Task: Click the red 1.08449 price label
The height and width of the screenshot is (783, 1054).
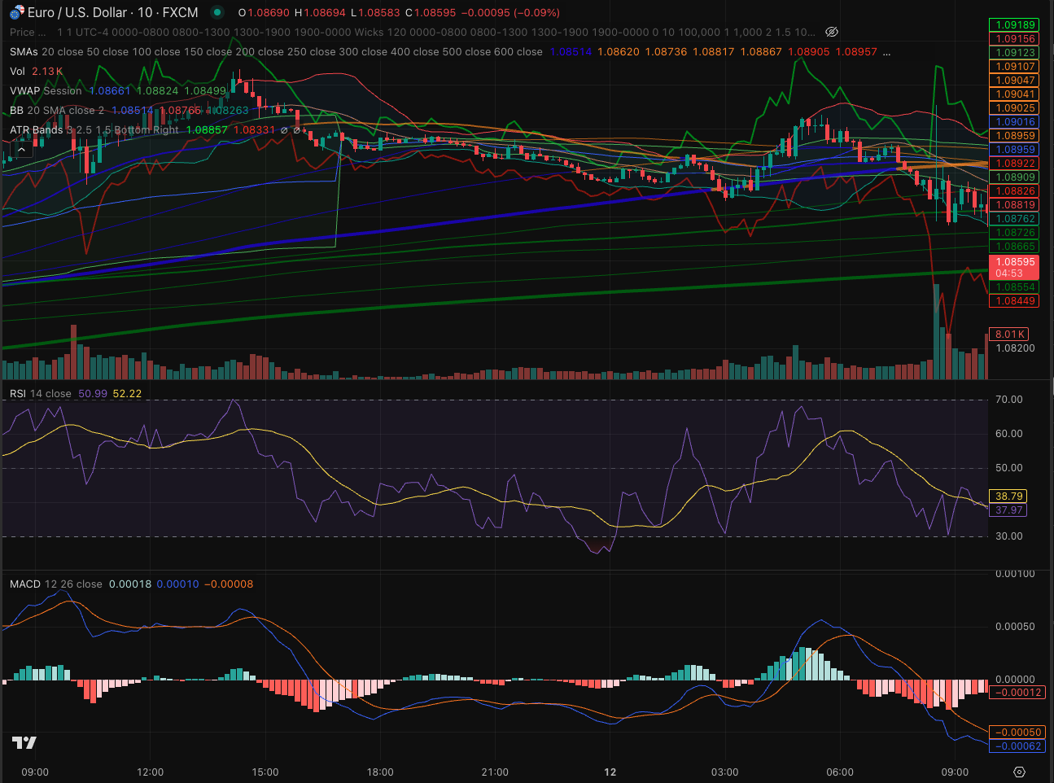Action: [1013, 300]
